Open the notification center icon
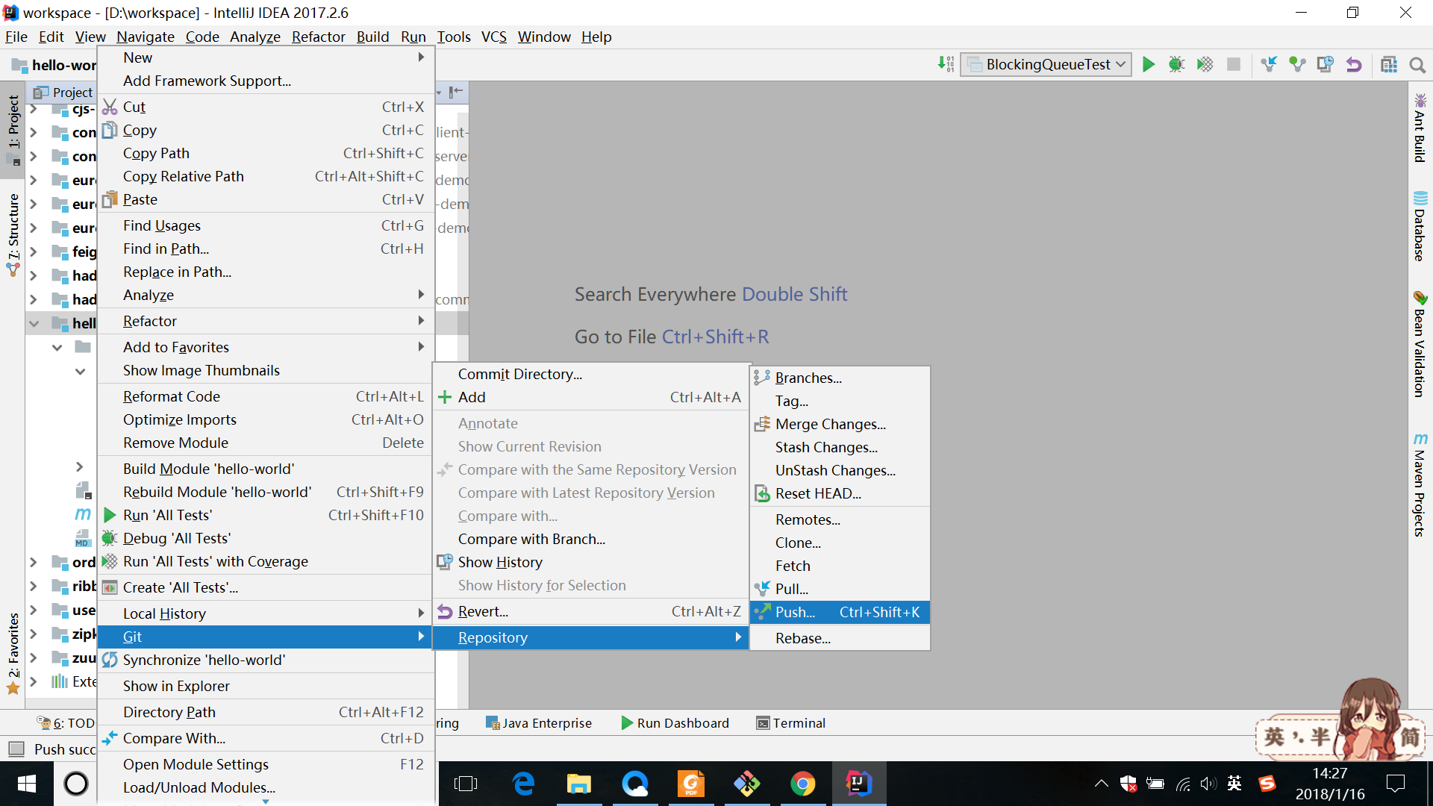The height and width of the screenshot is (806, 1433). [x=1395, y=784]
